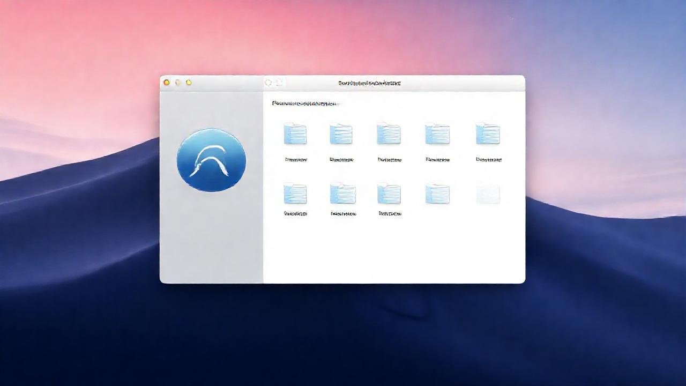Open the first folder in the top row
Image resolution: width=686 pixels, height=386 pixels.
295,133
